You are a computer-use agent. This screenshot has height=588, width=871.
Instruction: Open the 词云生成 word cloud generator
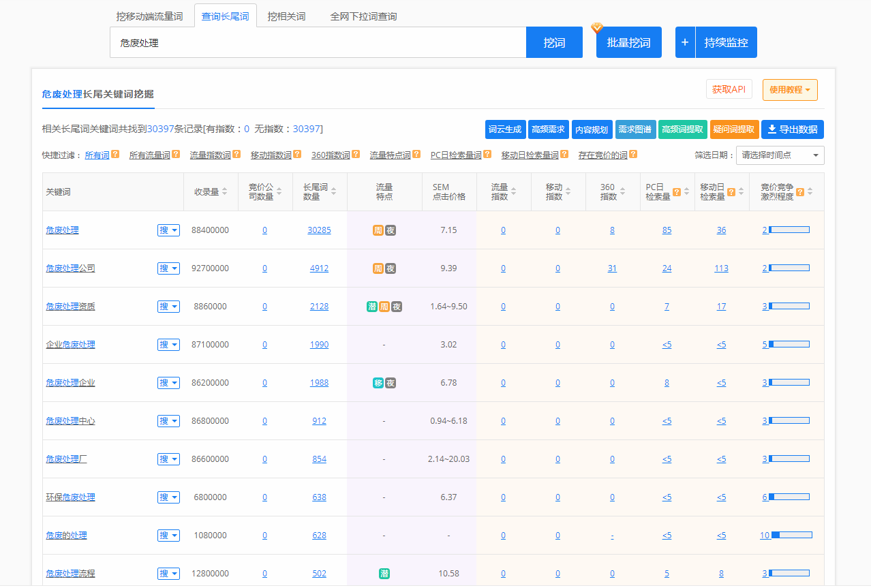(506, 129)
